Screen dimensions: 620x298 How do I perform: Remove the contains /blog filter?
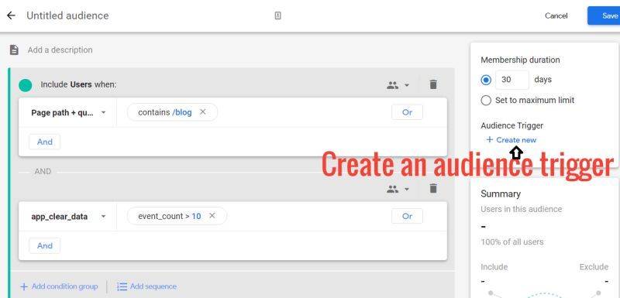[x=203, y=112]
